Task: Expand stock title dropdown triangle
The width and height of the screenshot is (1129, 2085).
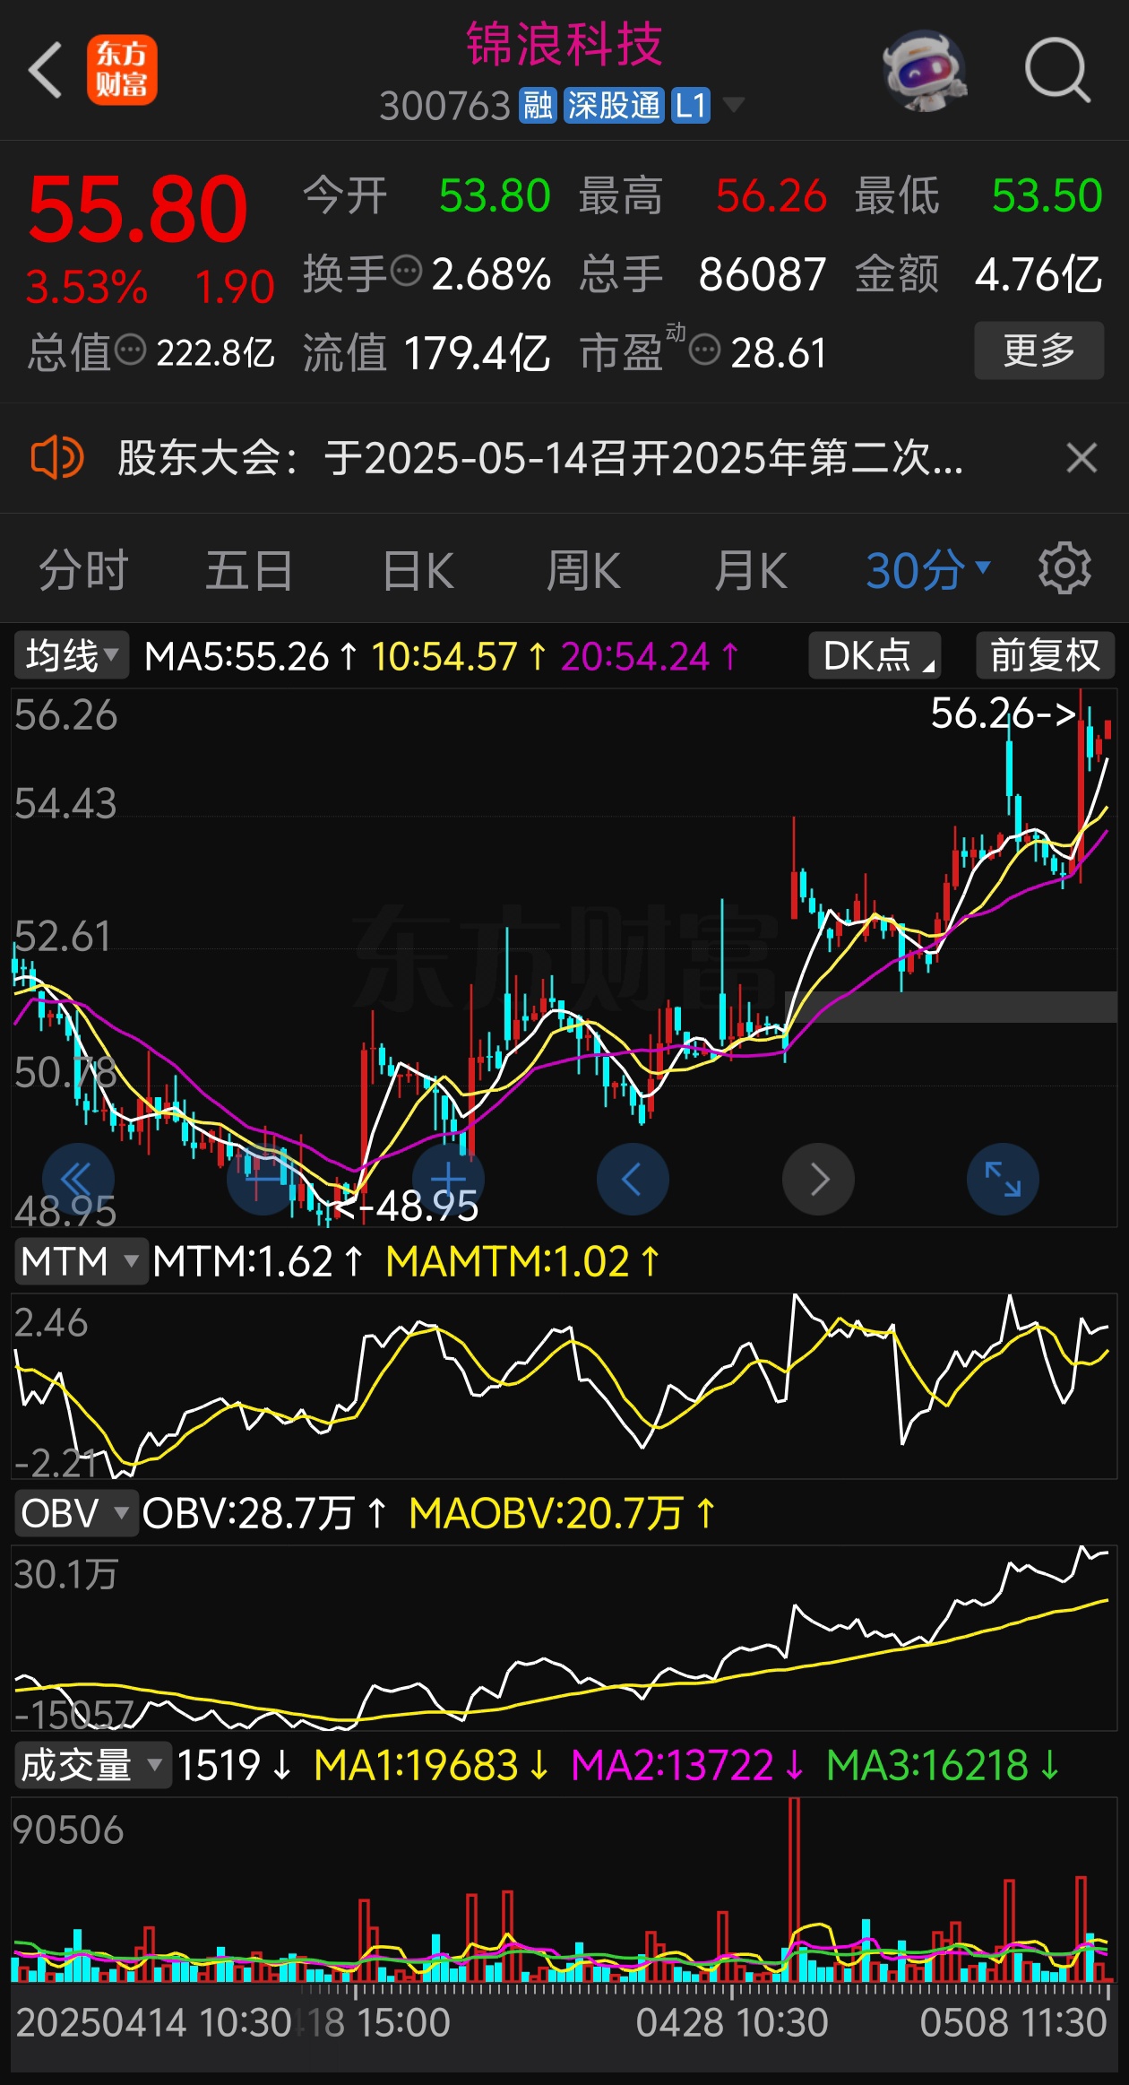Action: 733,106
